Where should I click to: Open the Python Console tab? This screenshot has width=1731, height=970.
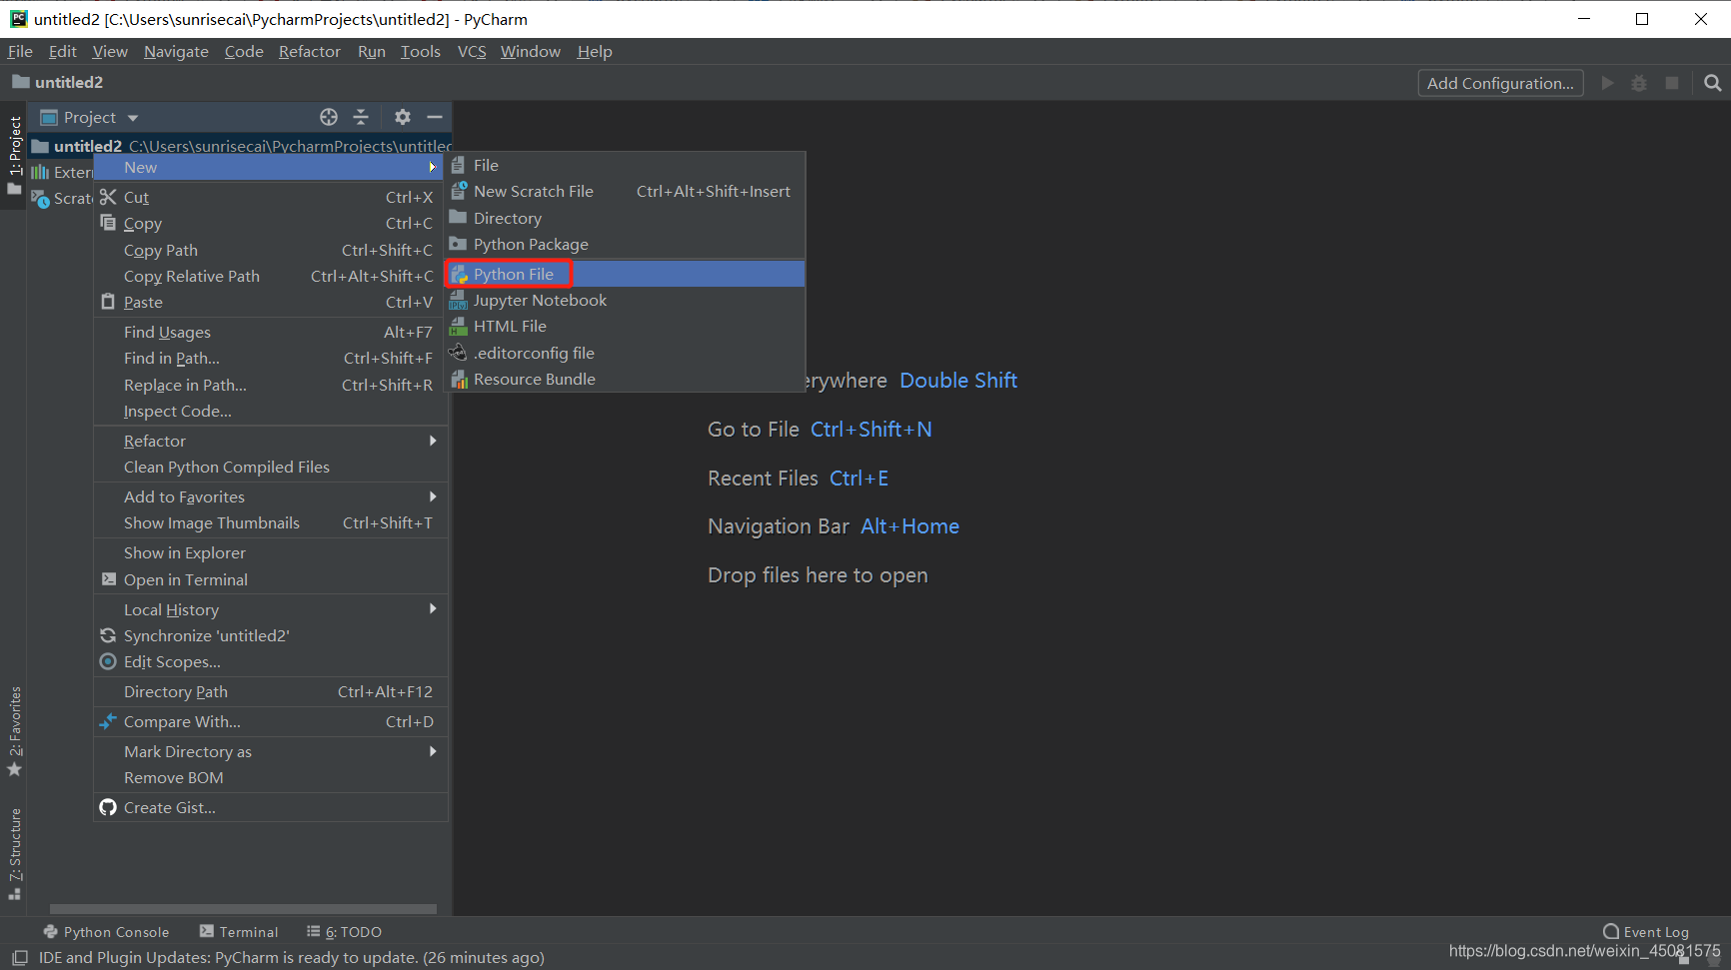click(106, 931)
